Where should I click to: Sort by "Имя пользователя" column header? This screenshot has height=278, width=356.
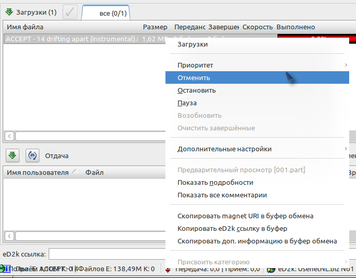[38, 173]
